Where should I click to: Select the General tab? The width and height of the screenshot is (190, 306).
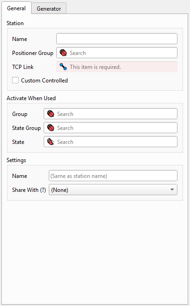[16, 8]
